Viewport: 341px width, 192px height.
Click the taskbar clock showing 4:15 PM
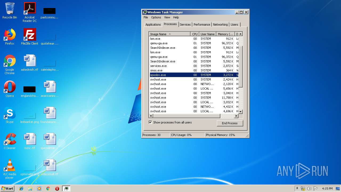click(x=327, y=189)
